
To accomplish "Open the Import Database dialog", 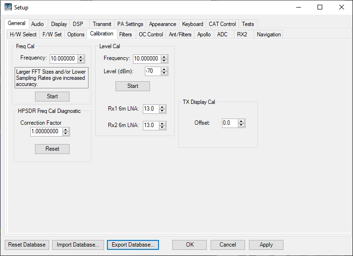I will (78, 245).
